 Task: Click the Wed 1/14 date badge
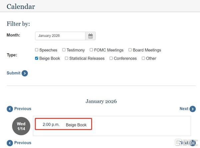tap(21, 126)
